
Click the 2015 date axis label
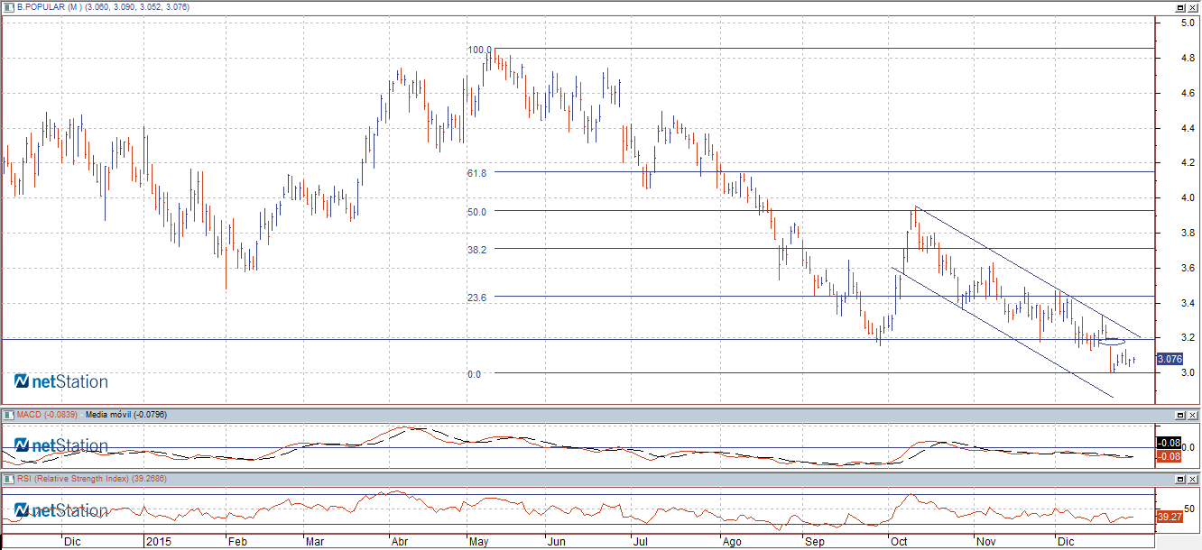tap(158, 543)
